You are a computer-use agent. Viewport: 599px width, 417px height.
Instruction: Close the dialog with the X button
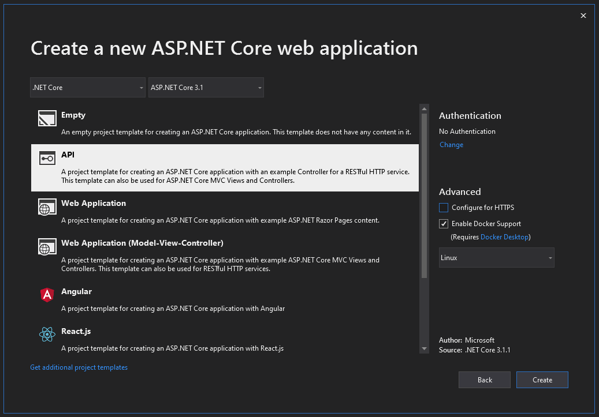[x=583, y=16]
